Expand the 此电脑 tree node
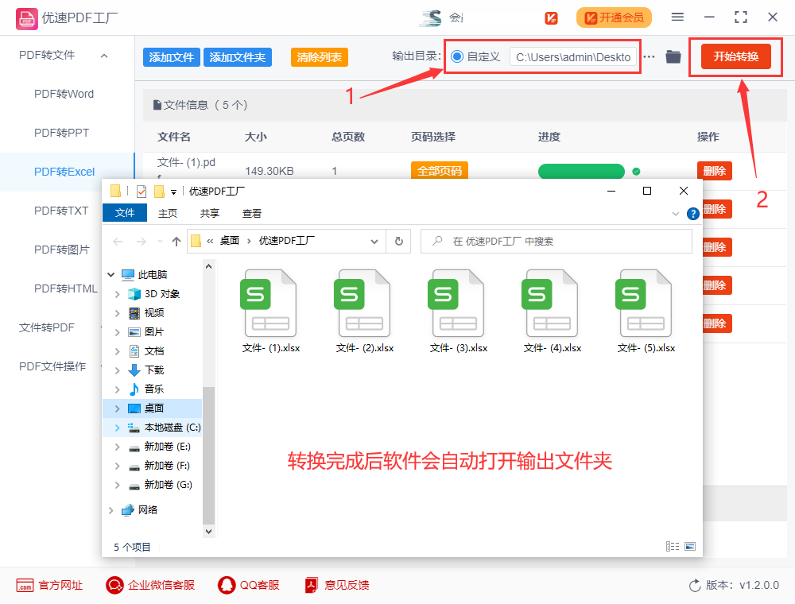This screenshot has width=795, height=604. point(110,275)
